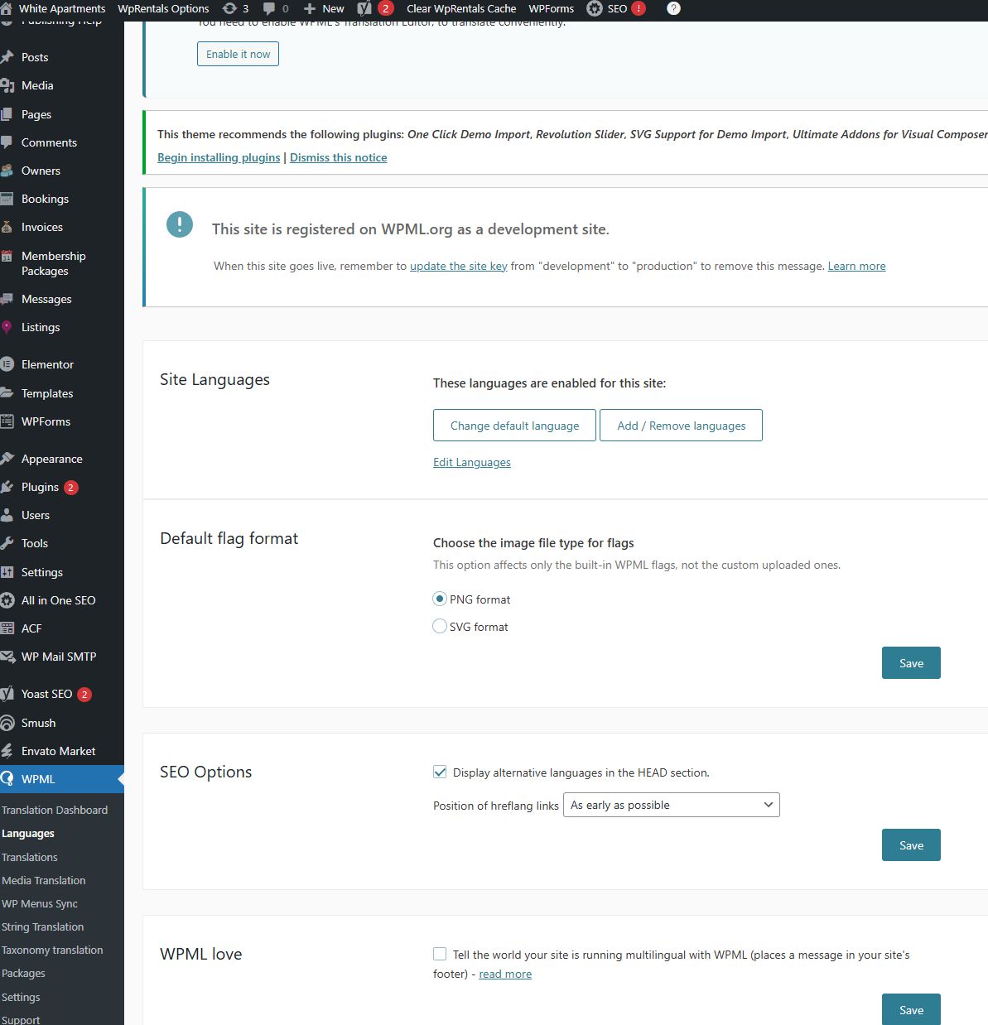Click the Enable it now button
This screenshot has width=988, height=1025.
point(238,54)
